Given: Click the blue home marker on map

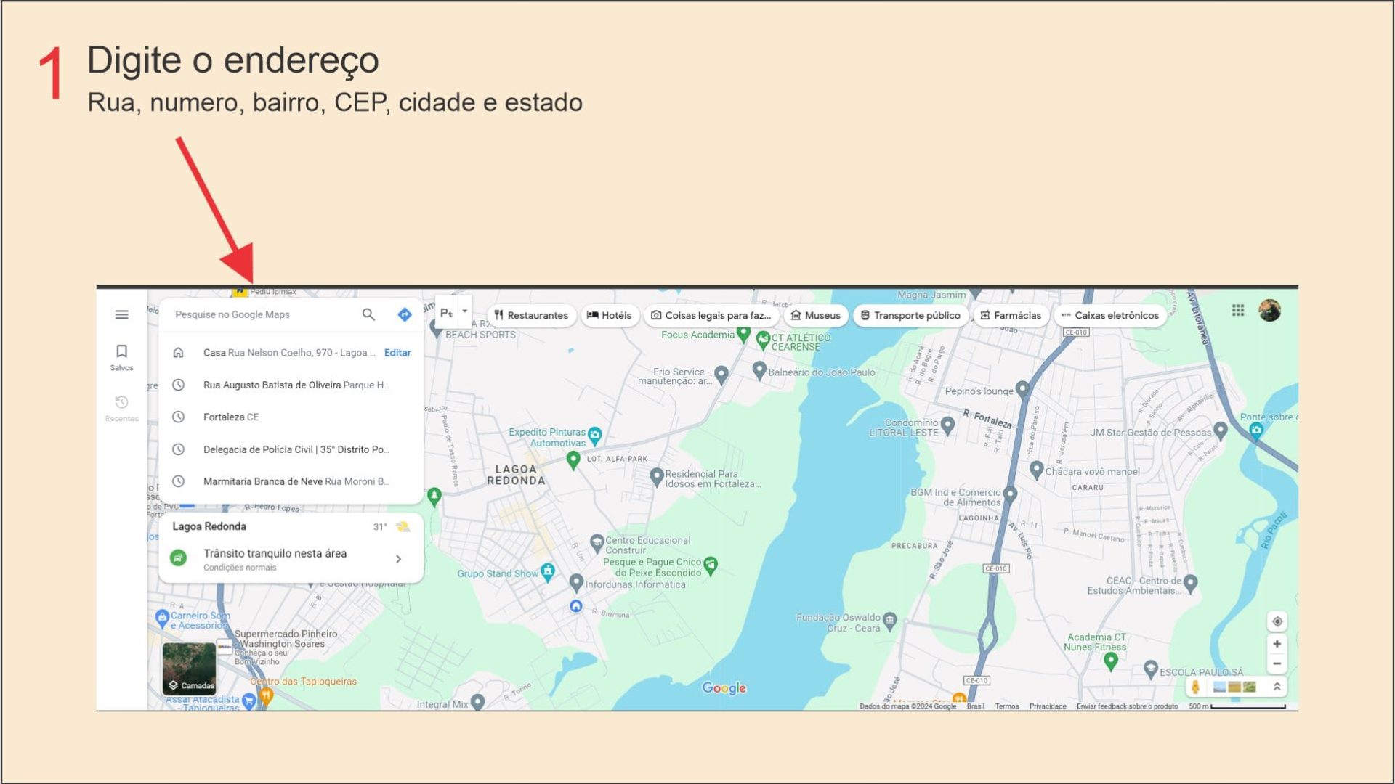Looking at the screenshot, I should point(576,606).
